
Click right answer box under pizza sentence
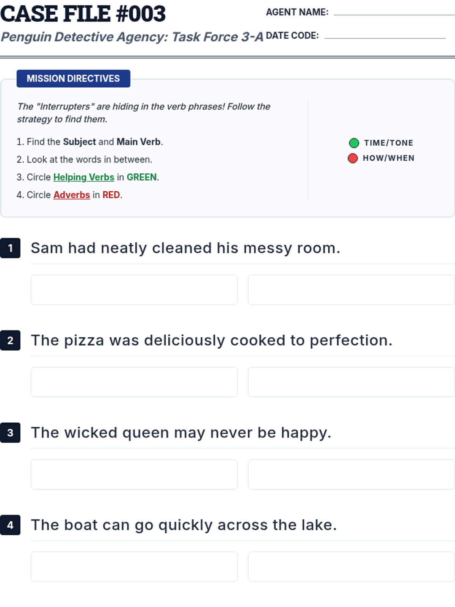point(351,382)
